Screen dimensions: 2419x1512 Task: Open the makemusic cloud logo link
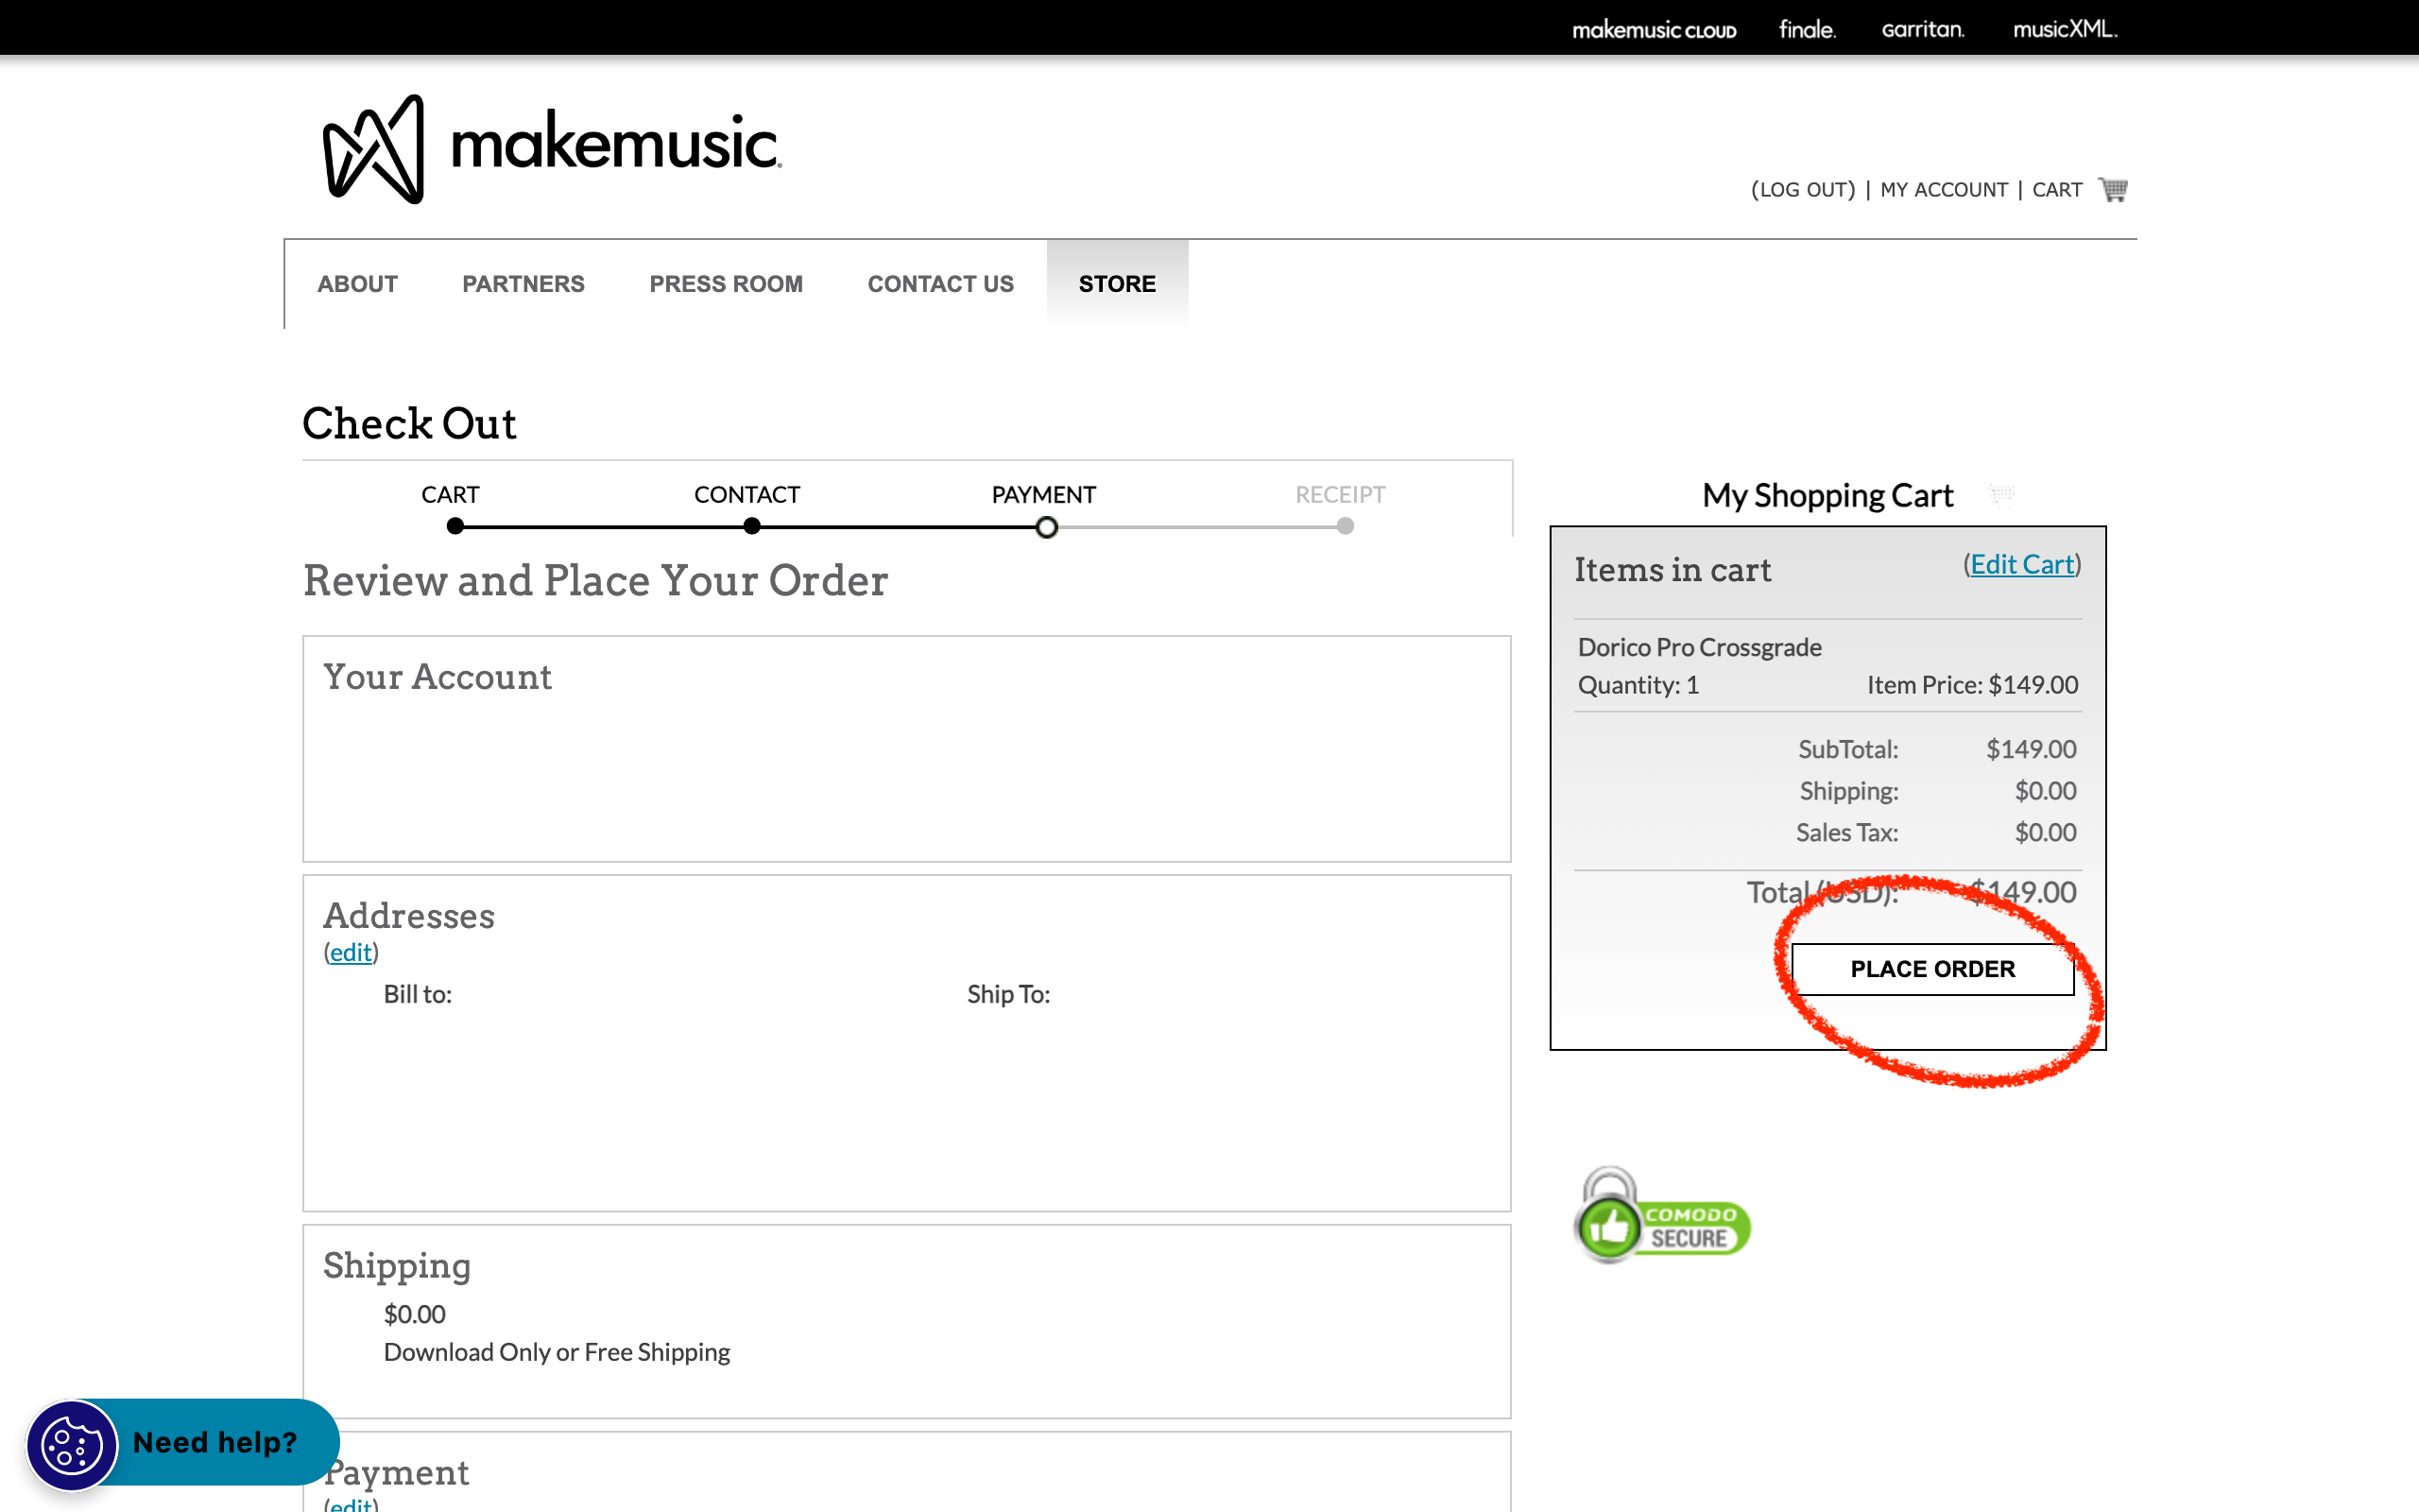click(1654, 29)
